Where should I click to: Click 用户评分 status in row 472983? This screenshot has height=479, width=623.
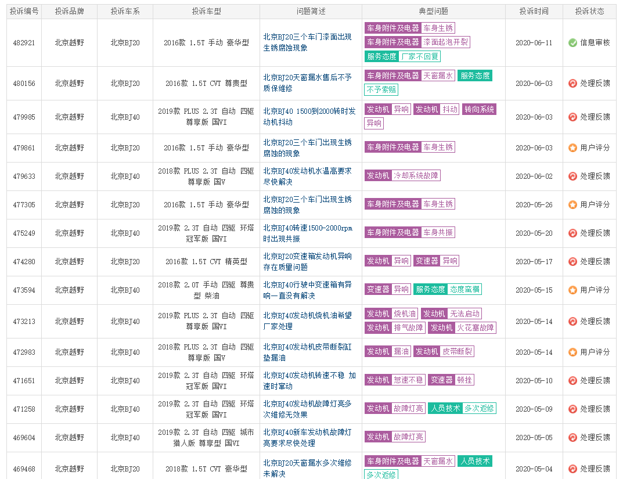[x=595, y=352]
